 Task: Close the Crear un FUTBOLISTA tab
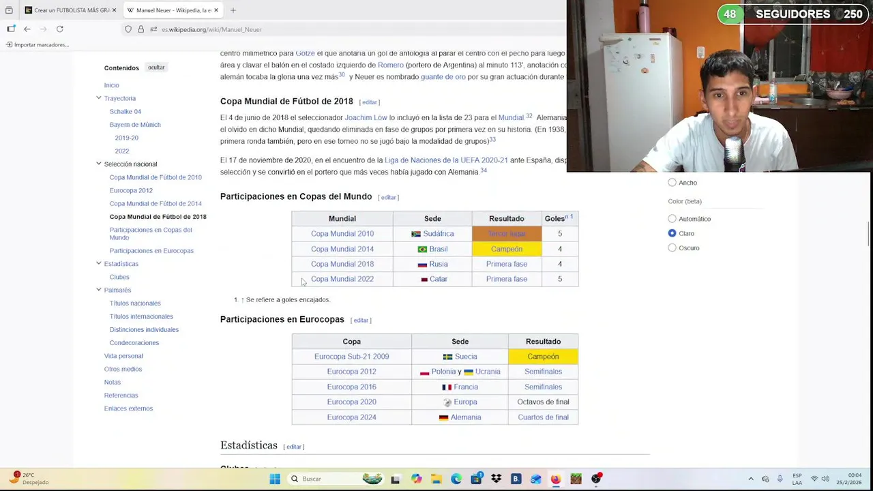click(114, 10)
